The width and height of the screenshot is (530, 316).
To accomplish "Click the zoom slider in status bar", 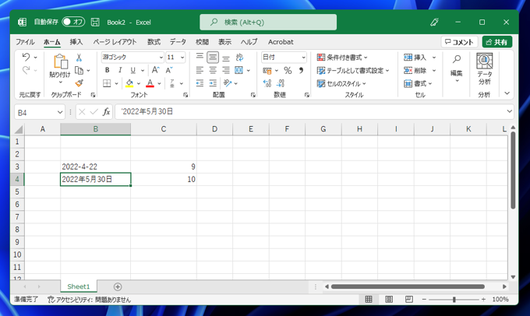I will [x=454, y=300].
